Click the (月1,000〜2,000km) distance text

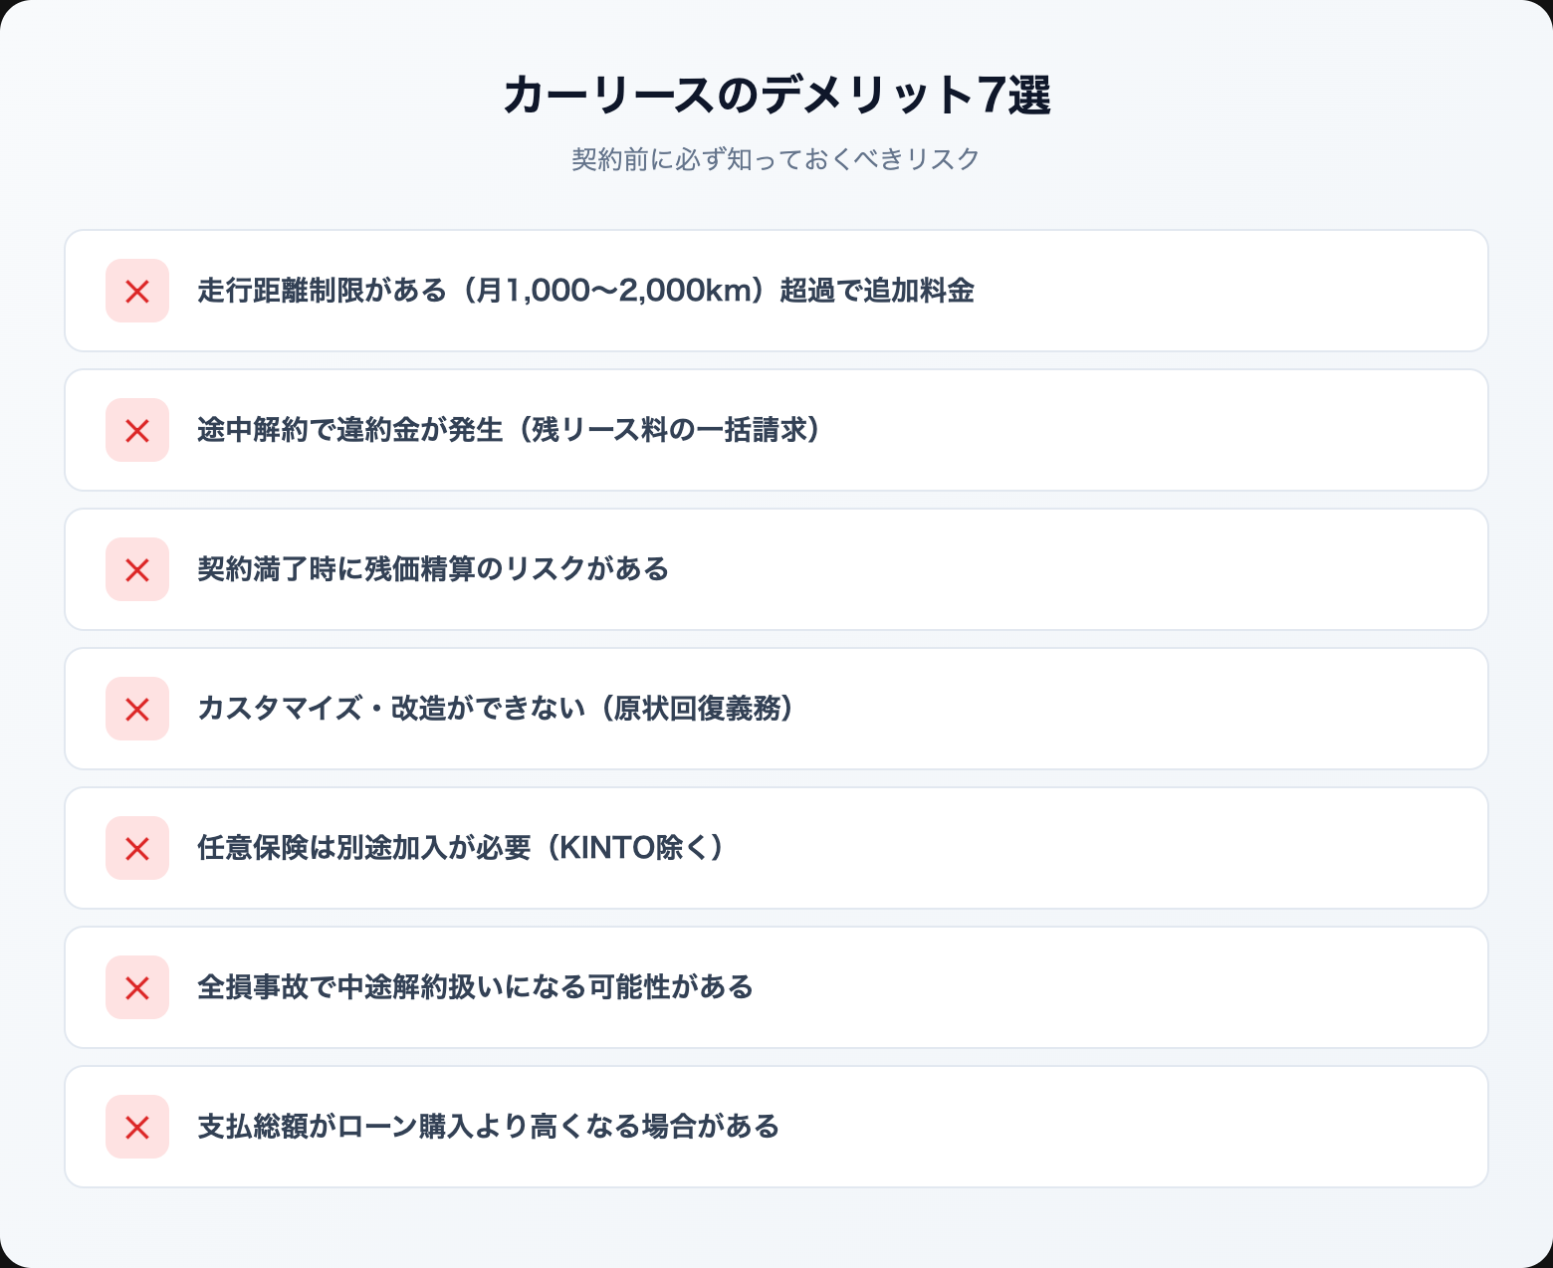(613, 291)
